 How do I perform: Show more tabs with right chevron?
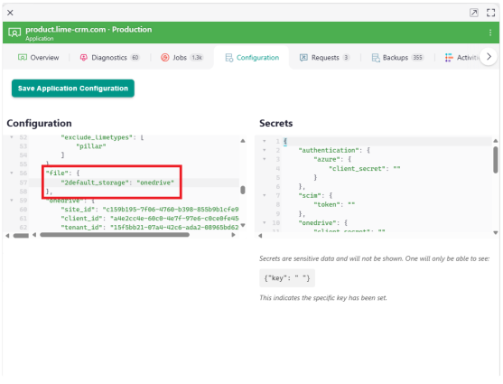click(489, 57)
